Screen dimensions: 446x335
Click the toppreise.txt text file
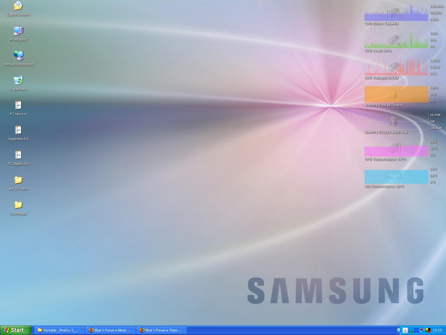[x=18, y=130]
